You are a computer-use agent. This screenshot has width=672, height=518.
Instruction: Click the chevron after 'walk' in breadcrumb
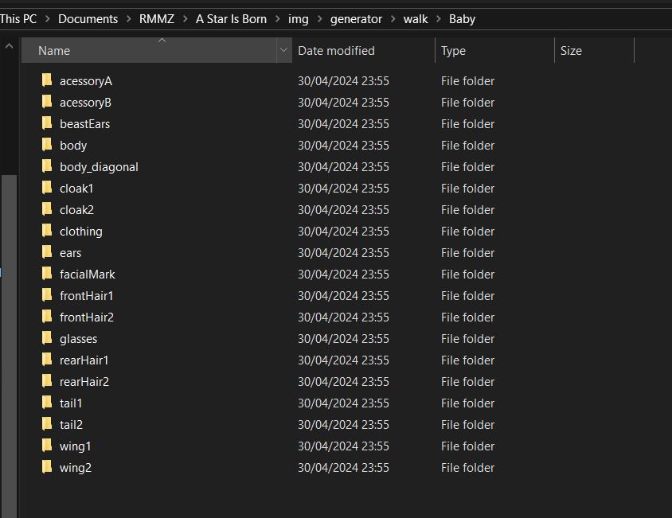(x=439, y=19)
